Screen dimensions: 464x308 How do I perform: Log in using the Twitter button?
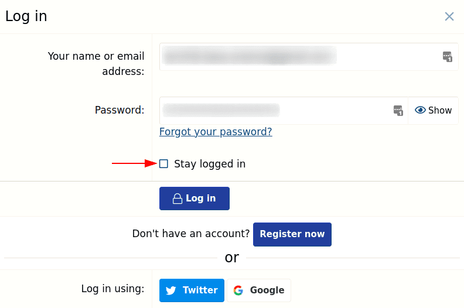[192, 290]
